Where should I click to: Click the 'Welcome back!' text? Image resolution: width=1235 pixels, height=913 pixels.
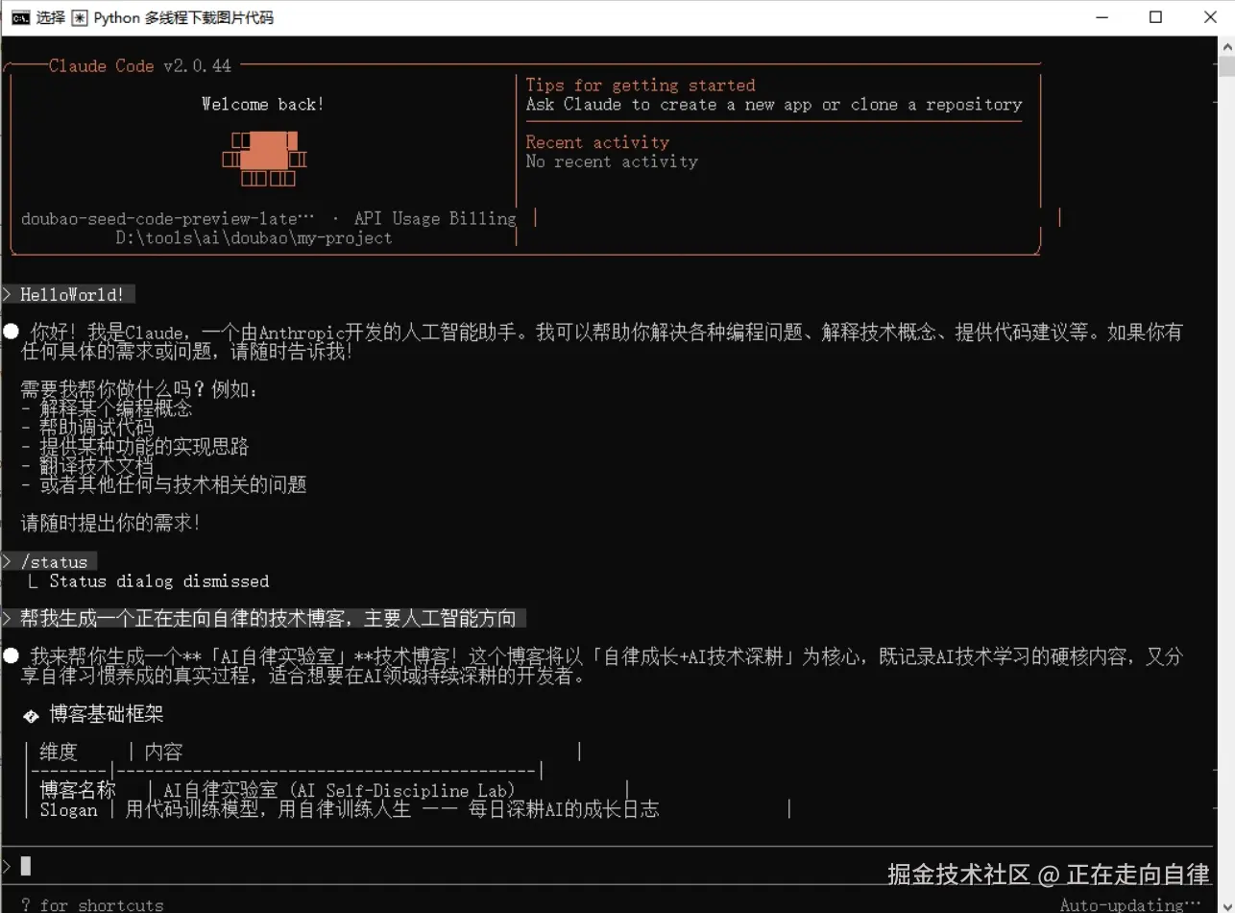coord(262,104)
